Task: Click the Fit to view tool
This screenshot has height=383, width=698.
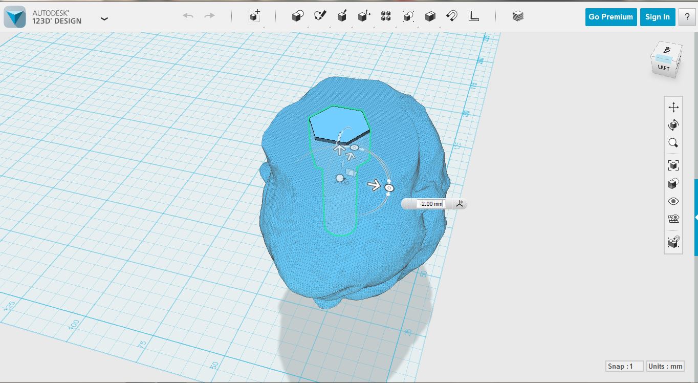Action: [x=673, y=165]
